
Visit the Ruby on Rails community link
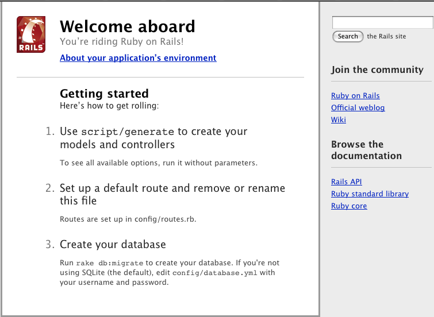point(355,96)
